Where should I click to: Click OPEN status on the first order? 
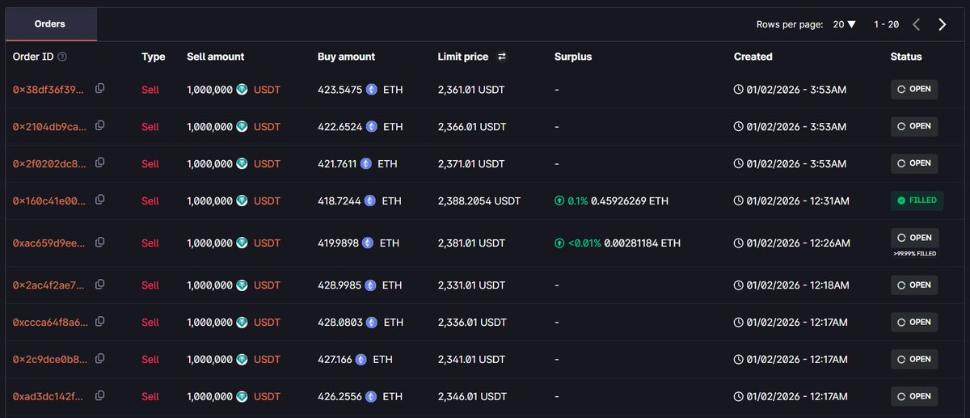[914, 89]
